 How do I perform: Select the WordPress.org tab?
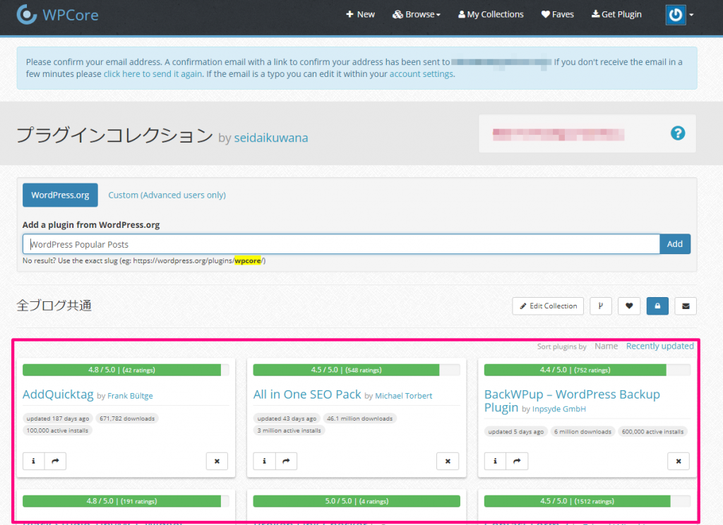click(x=60, y=195)
